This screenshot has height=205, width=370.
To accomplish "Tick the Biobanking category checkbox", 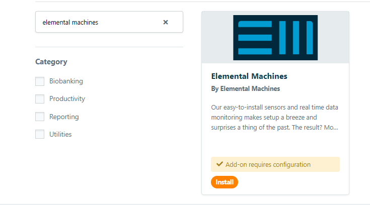I will click(x=40, y=81).
